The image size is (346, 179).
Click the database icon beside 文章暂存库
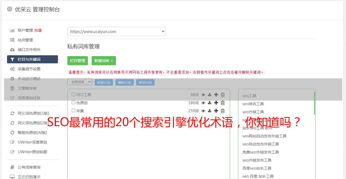12,88
